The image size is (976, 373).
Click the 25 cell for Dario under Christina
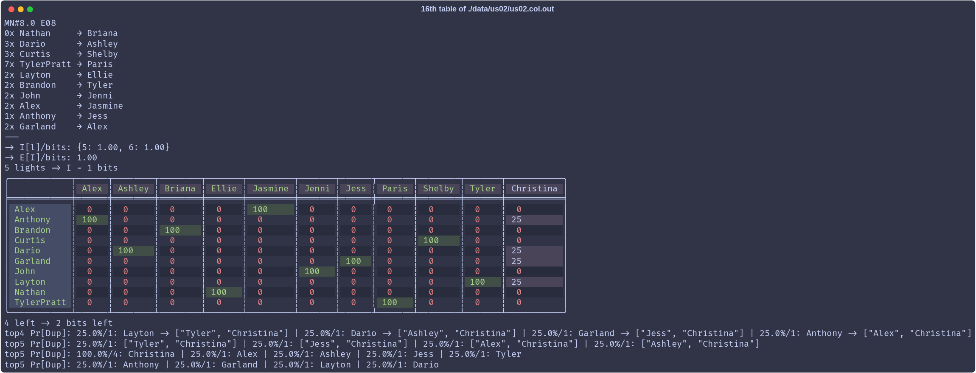[x=534, y=250]
